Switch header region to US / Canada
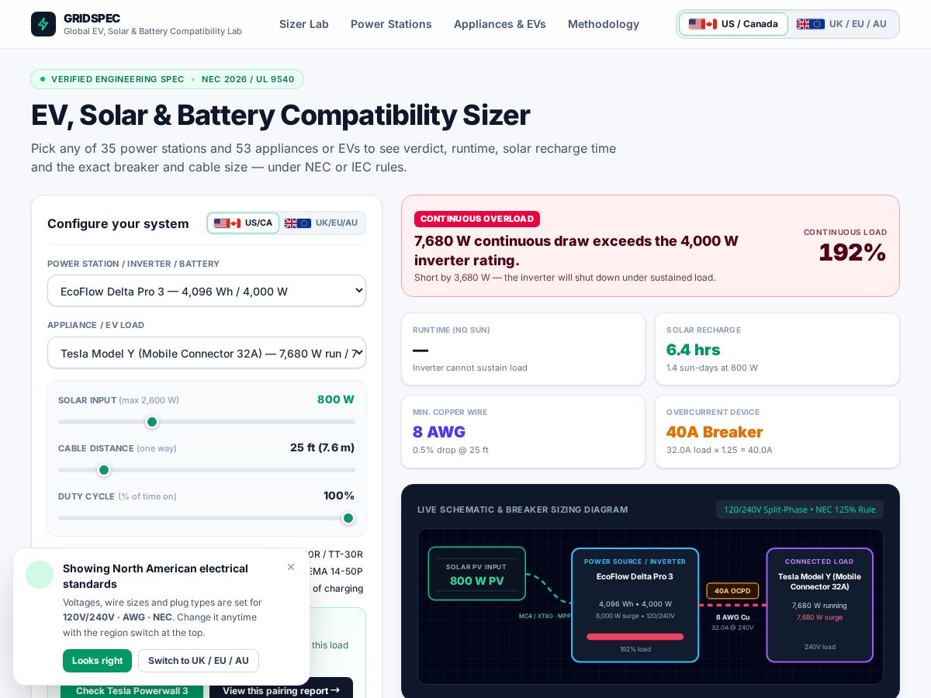The image size is (931, 698). pos(733,24)
